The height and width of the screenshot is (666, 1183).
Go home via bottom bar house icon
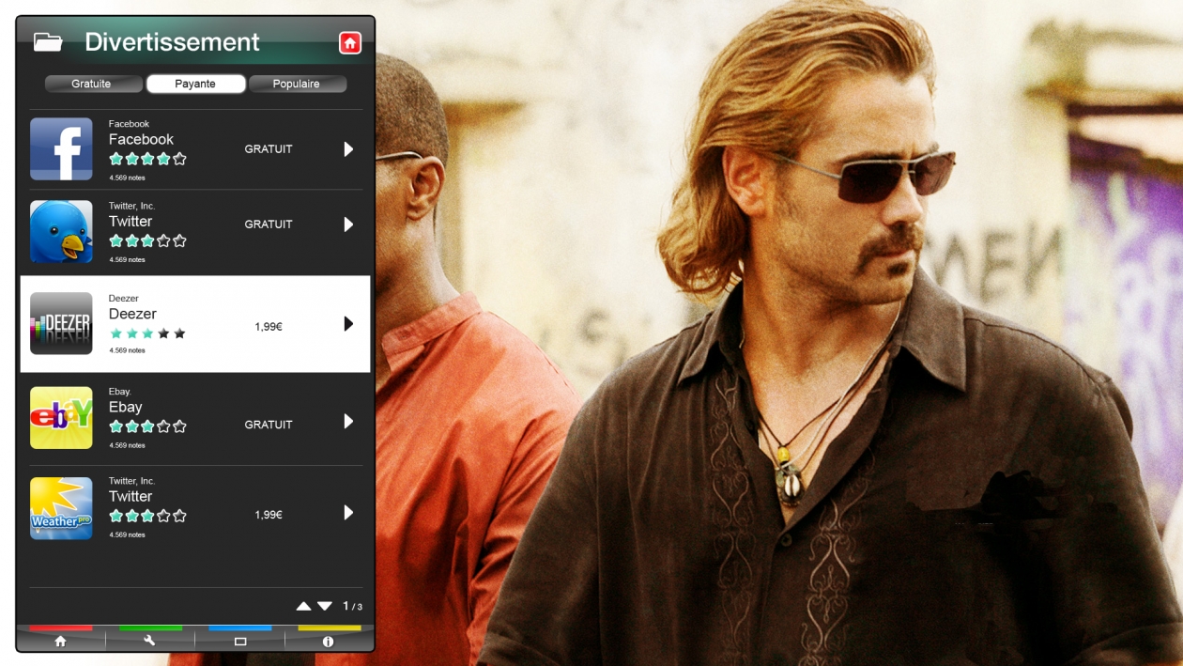pyautogui.click(x=60, y=641)
